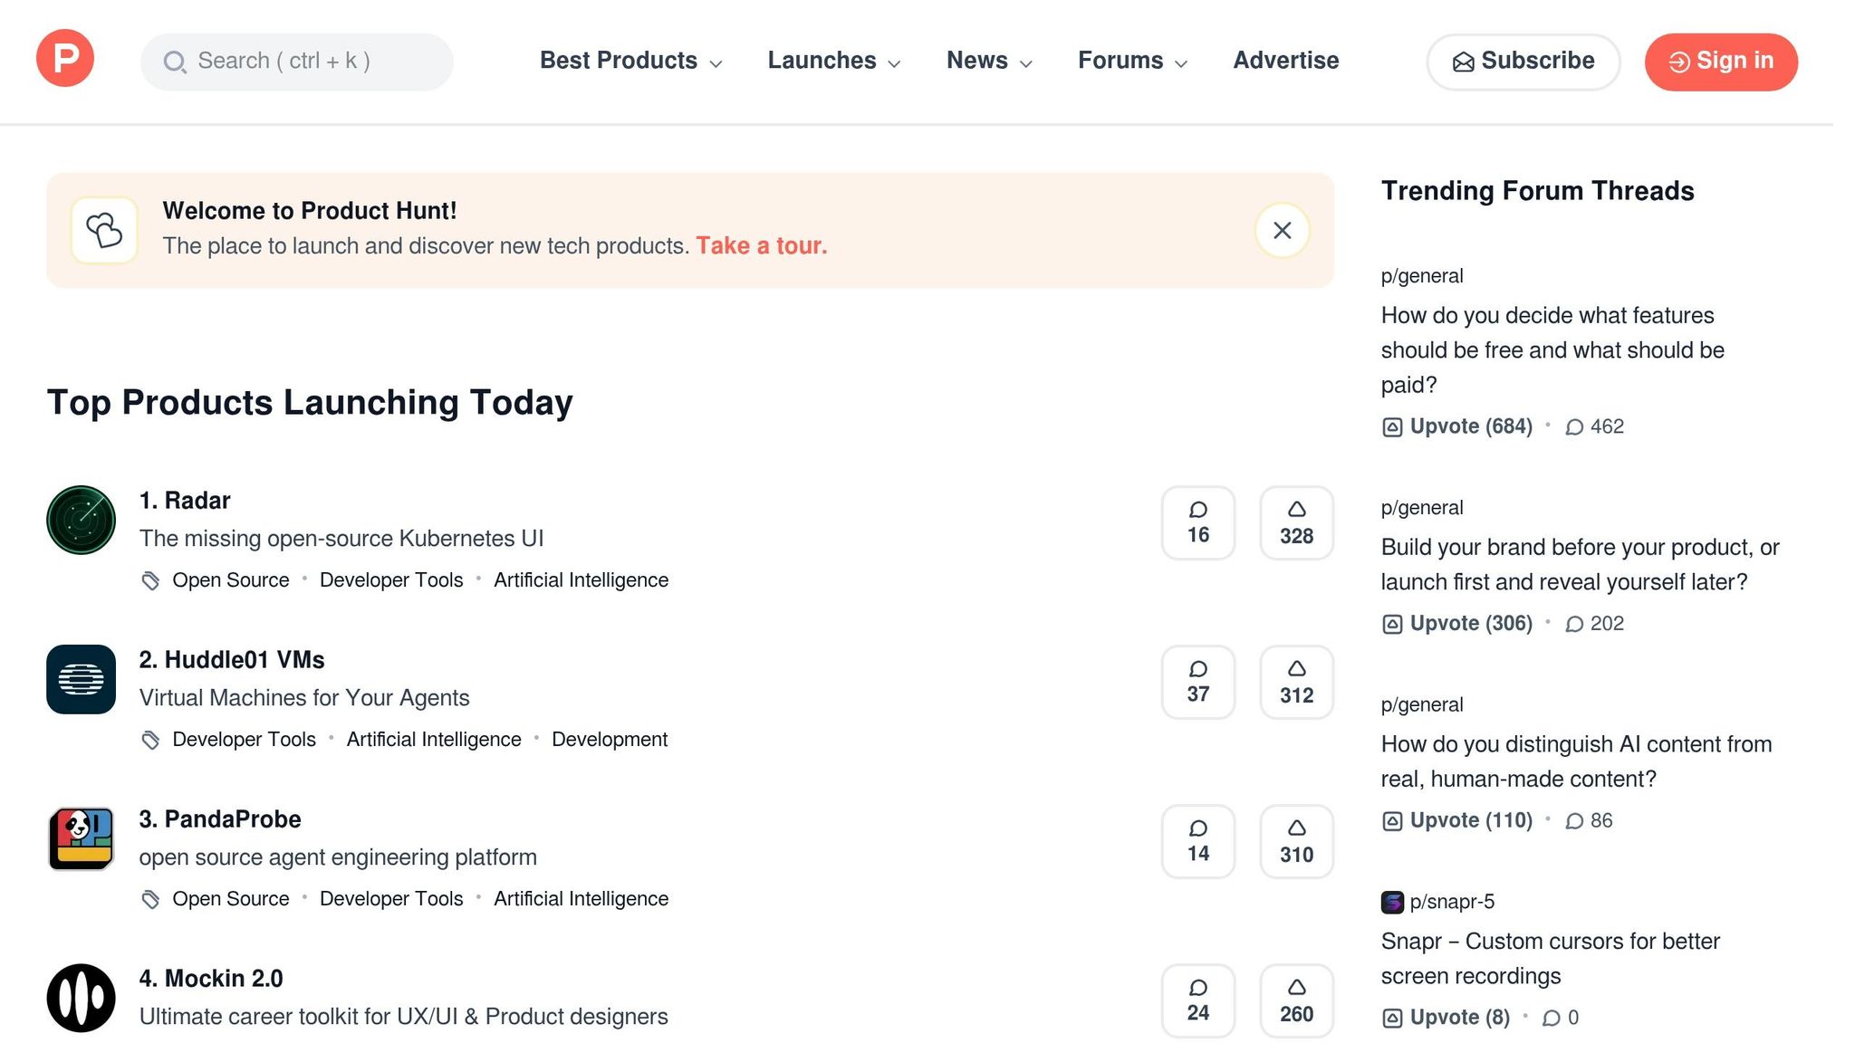The width and height of the screenshot is (1855, 1043).
Task: Upvote Huddle01 VMs showing 312
Action: (x=1296, y=682)
